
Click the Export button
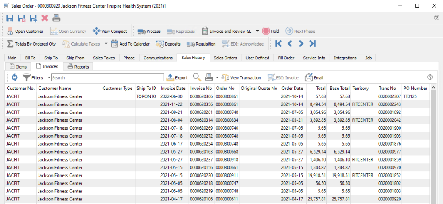[177, 77]
